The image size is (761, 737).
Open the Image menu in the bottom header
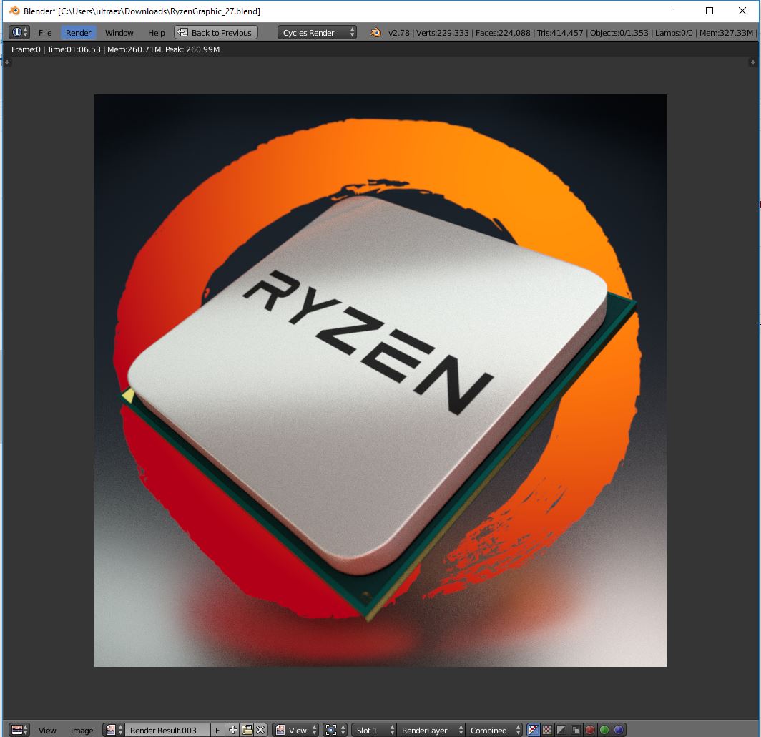pos(82,731)
